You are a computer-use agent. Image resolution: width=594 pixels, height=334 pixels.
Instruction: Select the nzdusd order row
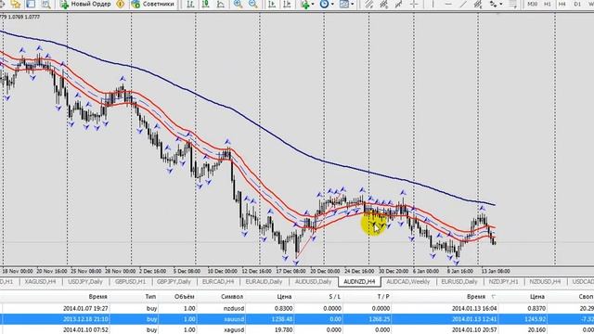point(297,309)
